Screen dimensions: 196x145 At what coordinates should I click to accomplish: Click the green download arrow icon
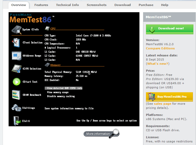(152, 30)
